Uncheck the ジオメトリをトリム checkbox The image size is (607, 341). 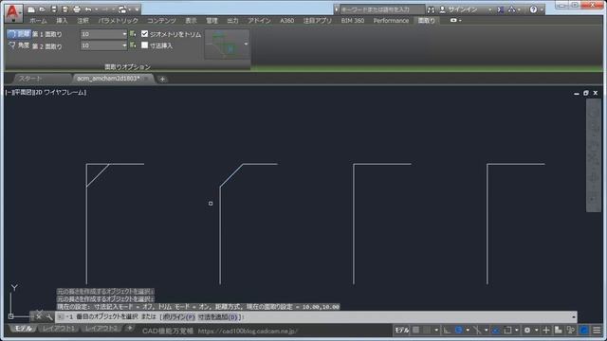[x=144, y=34]
